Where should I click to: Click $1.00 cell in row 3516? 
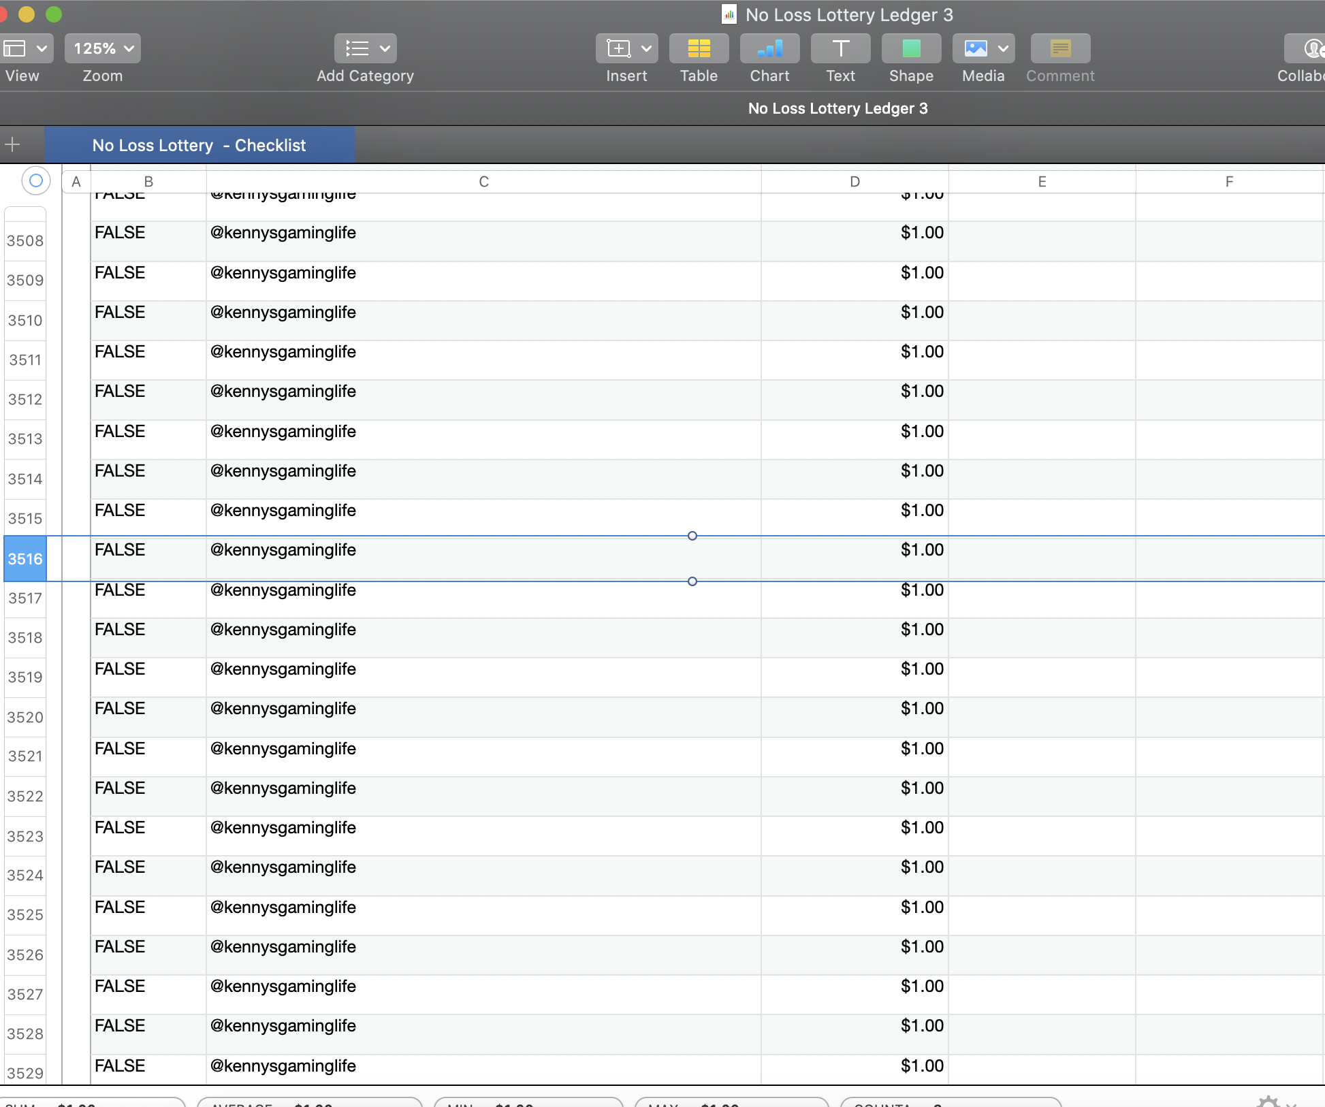point(855,558)
